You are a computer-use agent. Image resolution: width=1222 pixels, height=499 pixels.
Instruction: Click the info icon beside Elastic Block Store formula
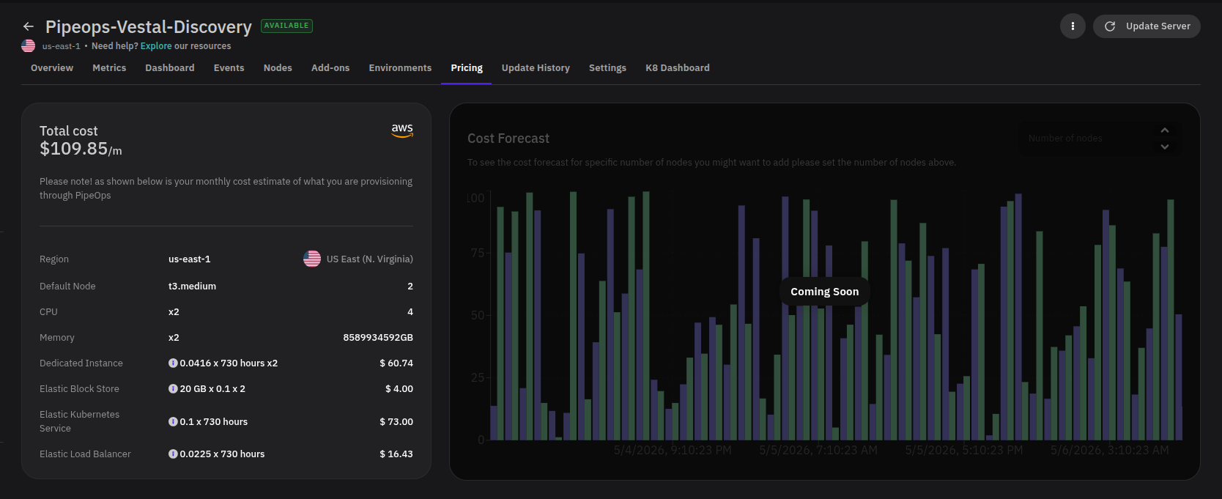coord(173,388)
